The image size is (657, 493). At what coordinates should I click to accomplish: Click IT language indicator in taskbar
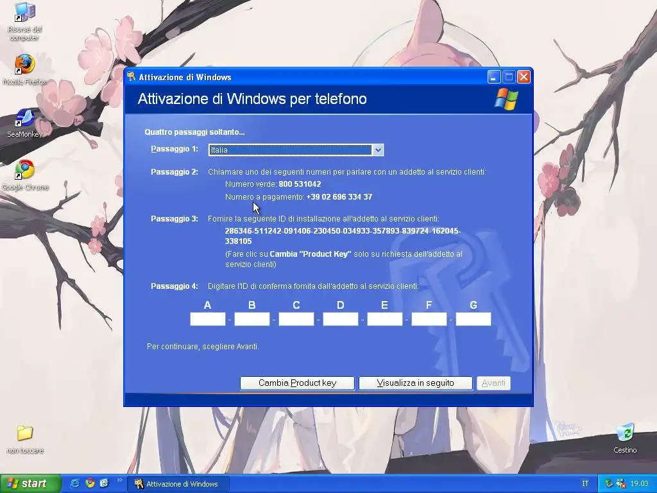[x=585, y=484]
